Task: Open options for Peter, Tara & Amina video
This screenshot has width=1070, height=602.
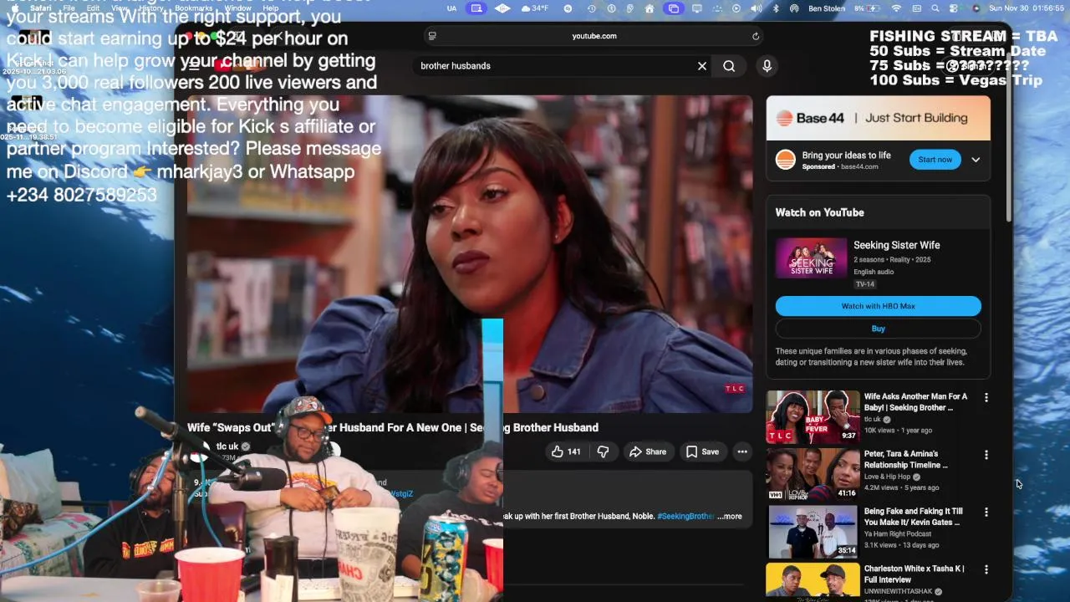Action: coord(986,455)
